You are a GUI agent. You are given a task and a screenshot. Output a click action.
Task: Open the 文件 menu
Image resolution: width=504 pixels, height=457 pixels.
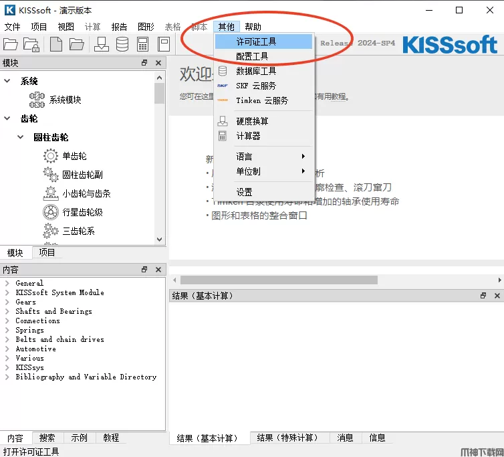(x=12, y=27)
